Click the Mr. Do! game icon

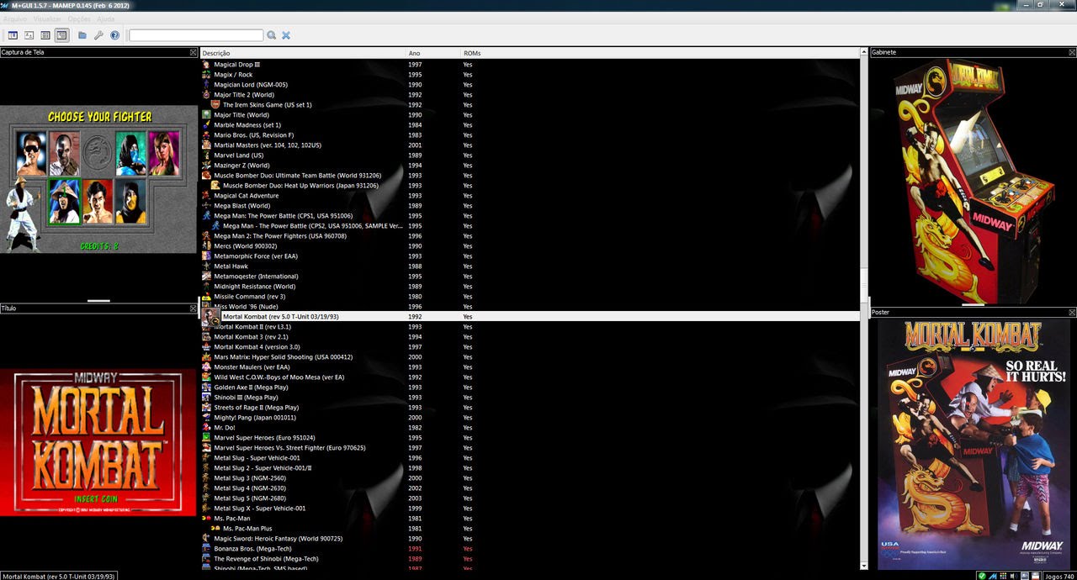coord(206,428)
